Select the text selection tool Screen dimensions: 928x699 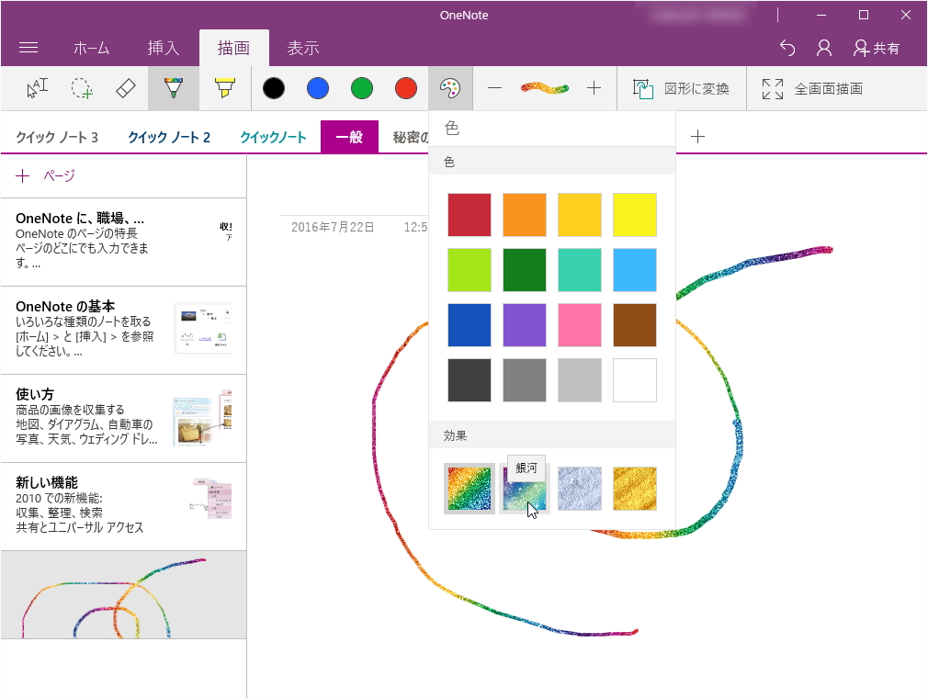tap(37, 88)
